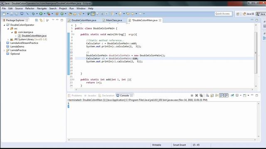Screen dimensions: 266x149
Task: Click the New Java Package icon
Action: click(57, 14)
